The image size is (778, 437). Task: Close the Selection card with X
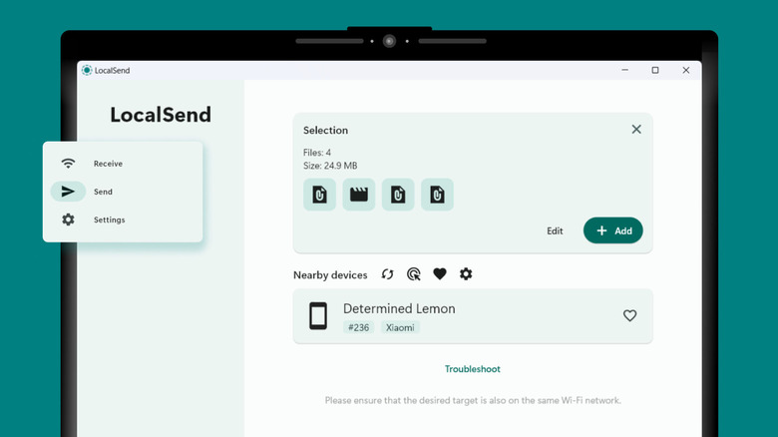(x=636, y=129)
